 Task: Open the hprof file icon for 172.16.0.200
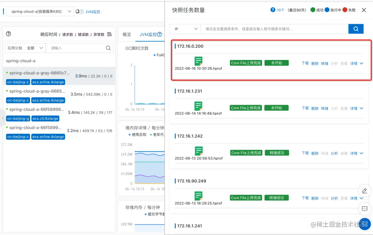click(x=198, y=61)
